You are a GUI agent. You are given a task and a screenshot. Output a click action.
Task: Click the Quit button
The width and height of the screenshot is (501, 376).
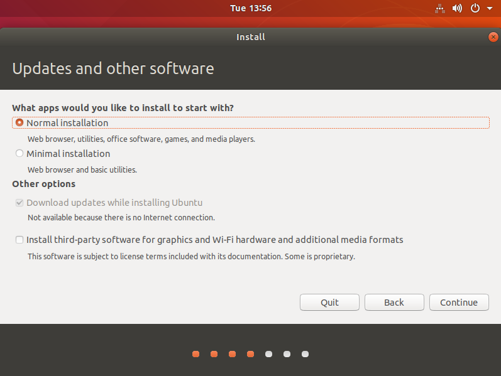point(329,303)
